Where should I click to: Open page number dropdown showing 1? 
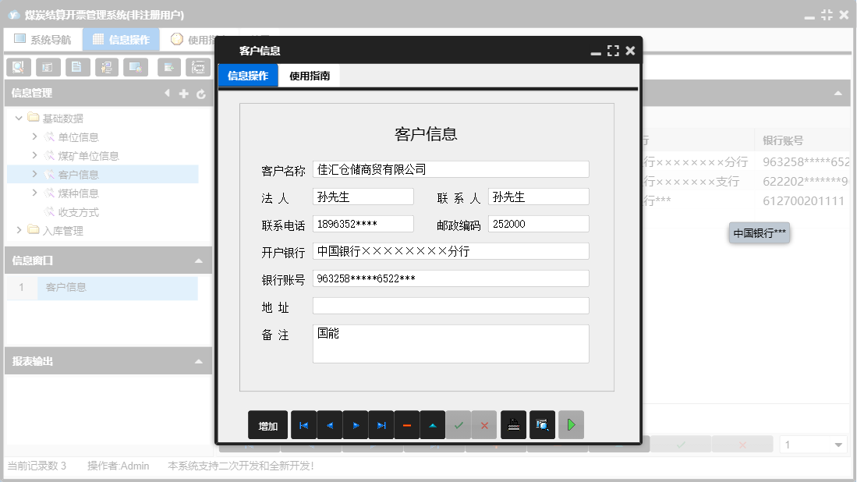point(838,445)
